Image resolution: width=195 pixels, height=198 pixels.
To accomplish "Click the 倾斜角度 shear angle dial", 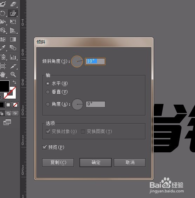I will 77,61.
